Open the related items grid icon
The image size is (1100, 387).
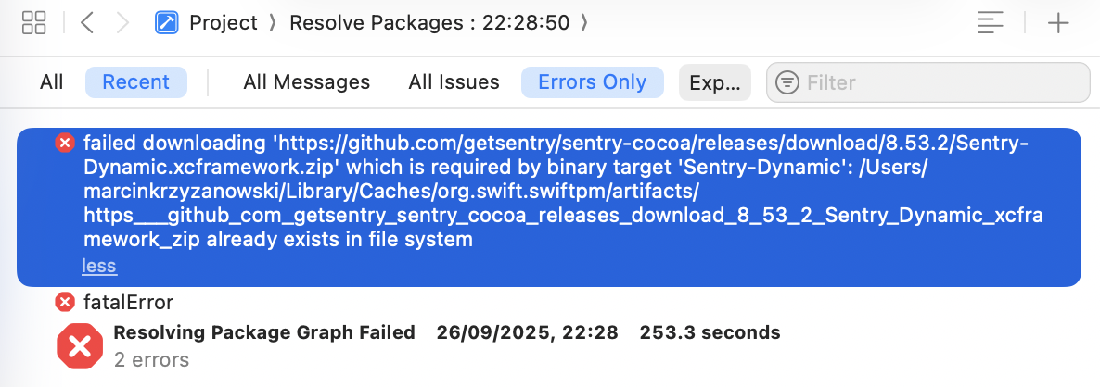point(34,23)
